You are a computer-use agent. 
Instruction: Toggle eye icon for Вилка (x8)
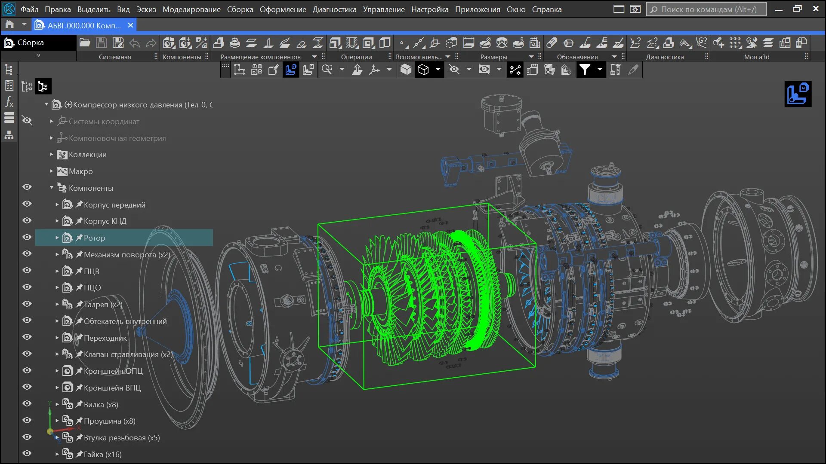point(27,403)
